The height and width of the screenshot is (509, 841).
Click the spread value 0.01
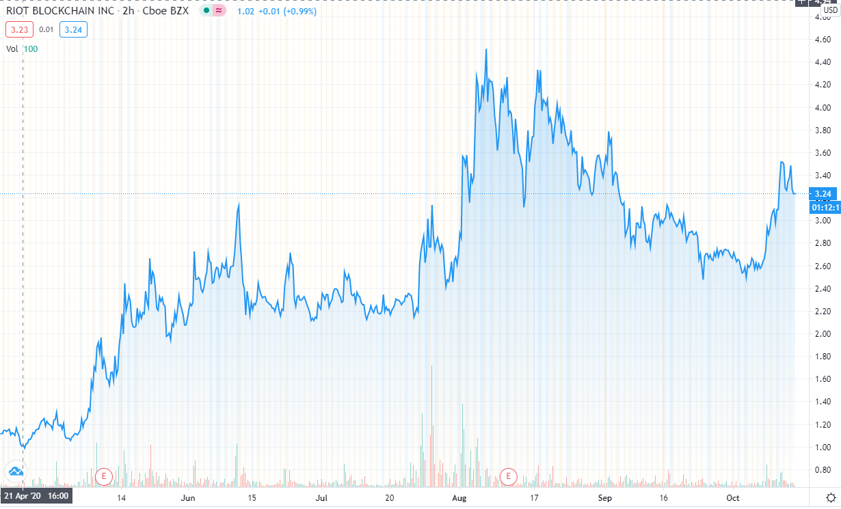46,29
